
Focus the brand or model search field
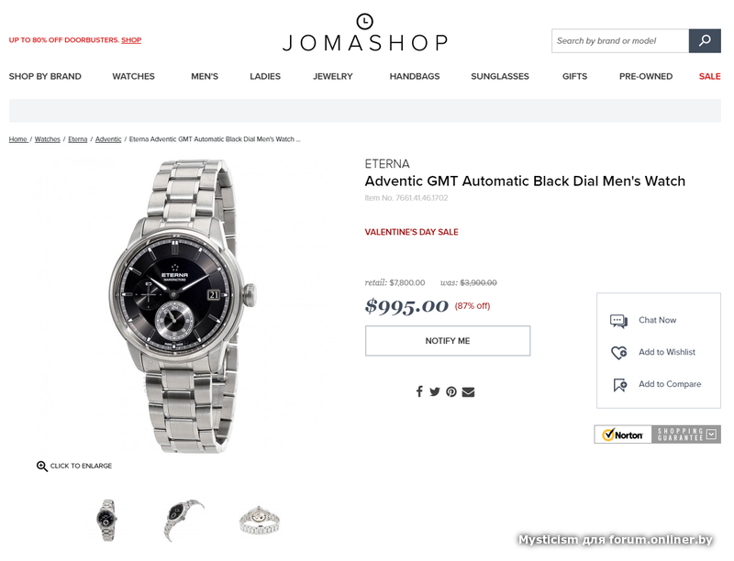pos(620,40)
